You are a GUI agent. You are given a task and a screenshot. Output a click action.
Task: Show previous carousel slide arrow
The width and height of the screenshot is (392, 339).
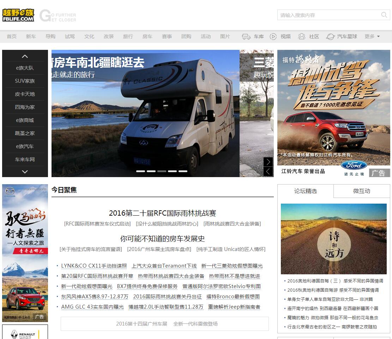[268, 171]
